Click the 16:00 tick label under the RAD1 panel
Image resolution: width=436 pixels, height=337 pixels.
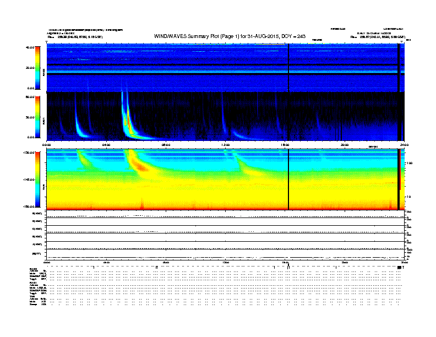285,145
